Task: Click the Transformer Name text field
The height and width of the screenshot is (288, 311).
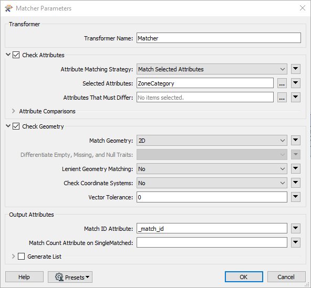Action: pos(219,38)
